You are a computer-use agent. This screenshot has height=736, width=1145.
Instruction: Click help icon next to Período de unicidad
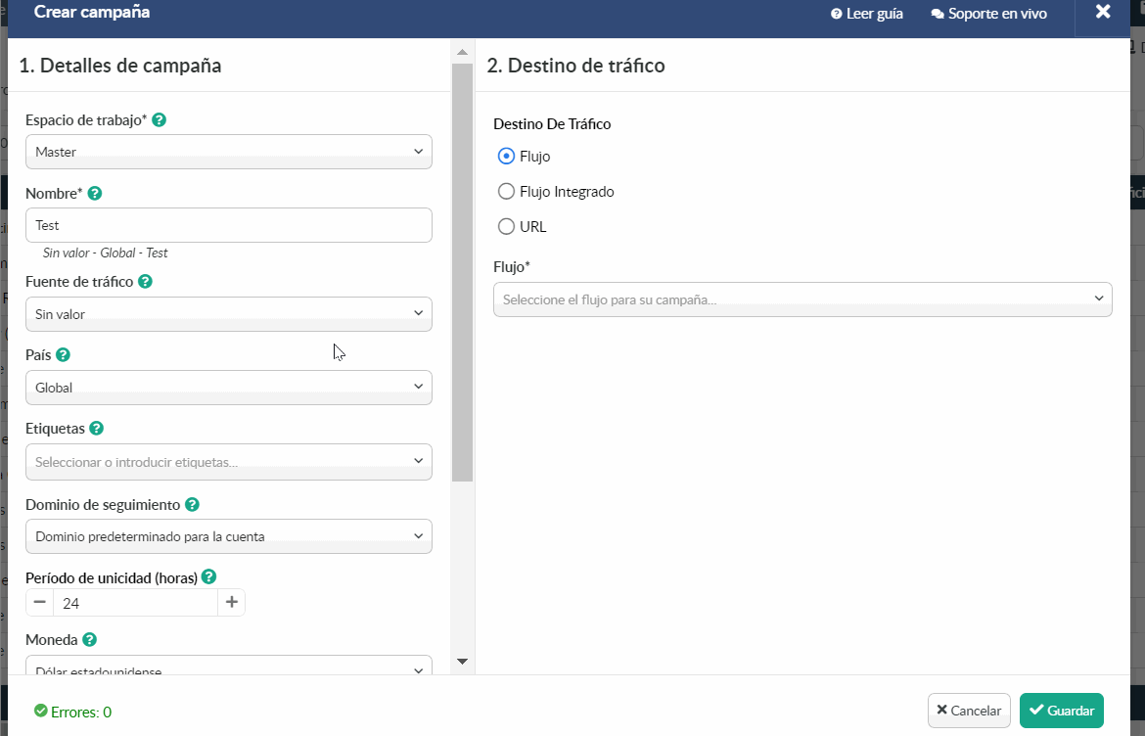208,576
